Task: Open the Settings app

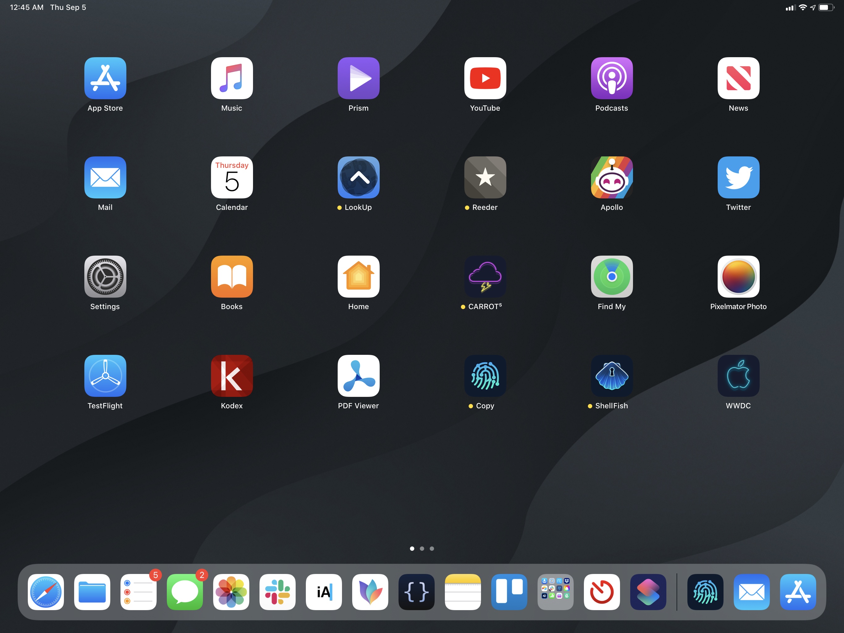Action: click(x=105, y=277)
